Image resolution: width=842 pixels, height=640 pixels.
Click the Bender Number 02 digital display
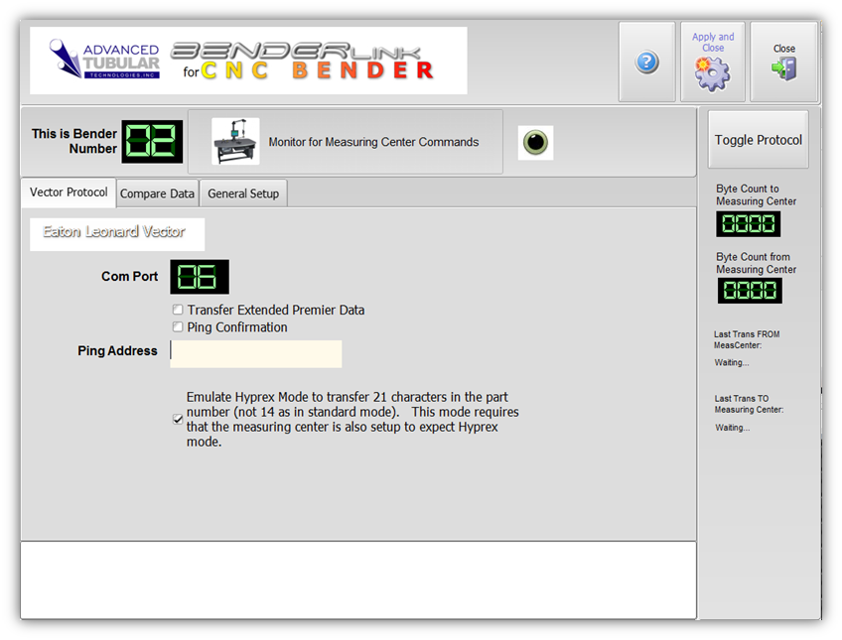pos(152,142)
